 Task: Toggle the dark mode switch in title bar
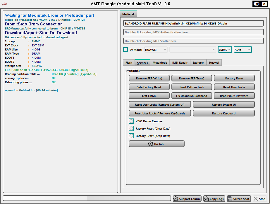pyautogui.click(x=256, y=4)
